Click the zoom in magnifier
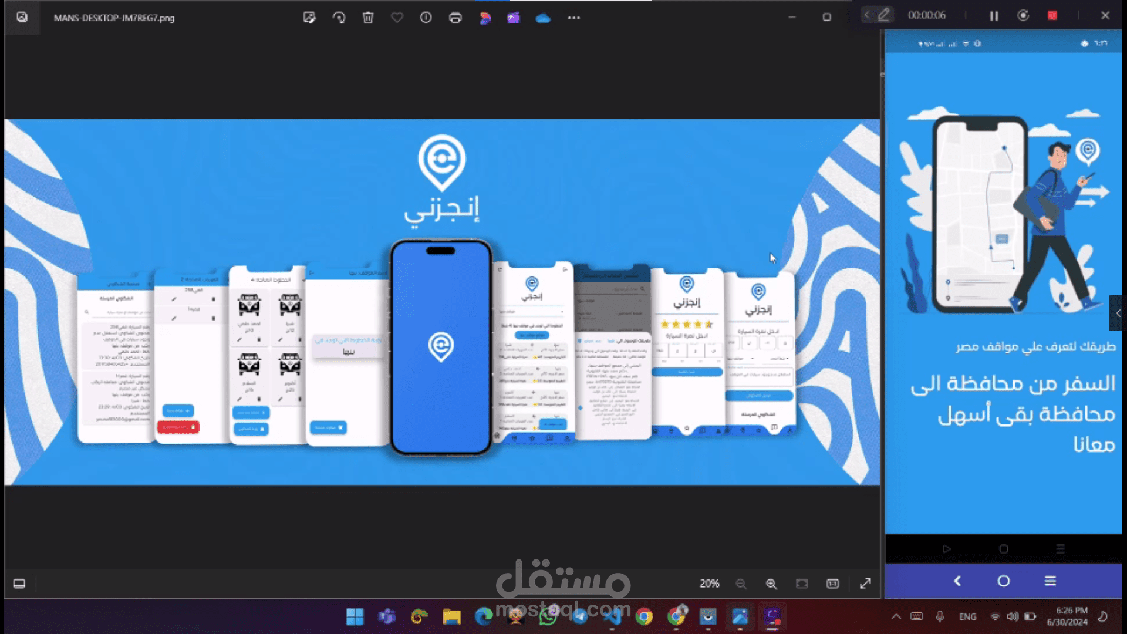This screenshot has width=1127, height=634. [x=771, y=584]
